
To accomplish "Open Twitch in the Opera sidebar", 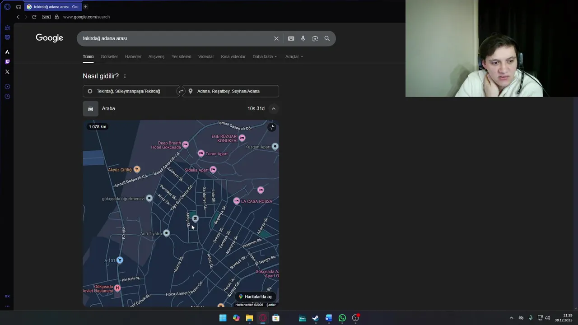I will 7,62.
